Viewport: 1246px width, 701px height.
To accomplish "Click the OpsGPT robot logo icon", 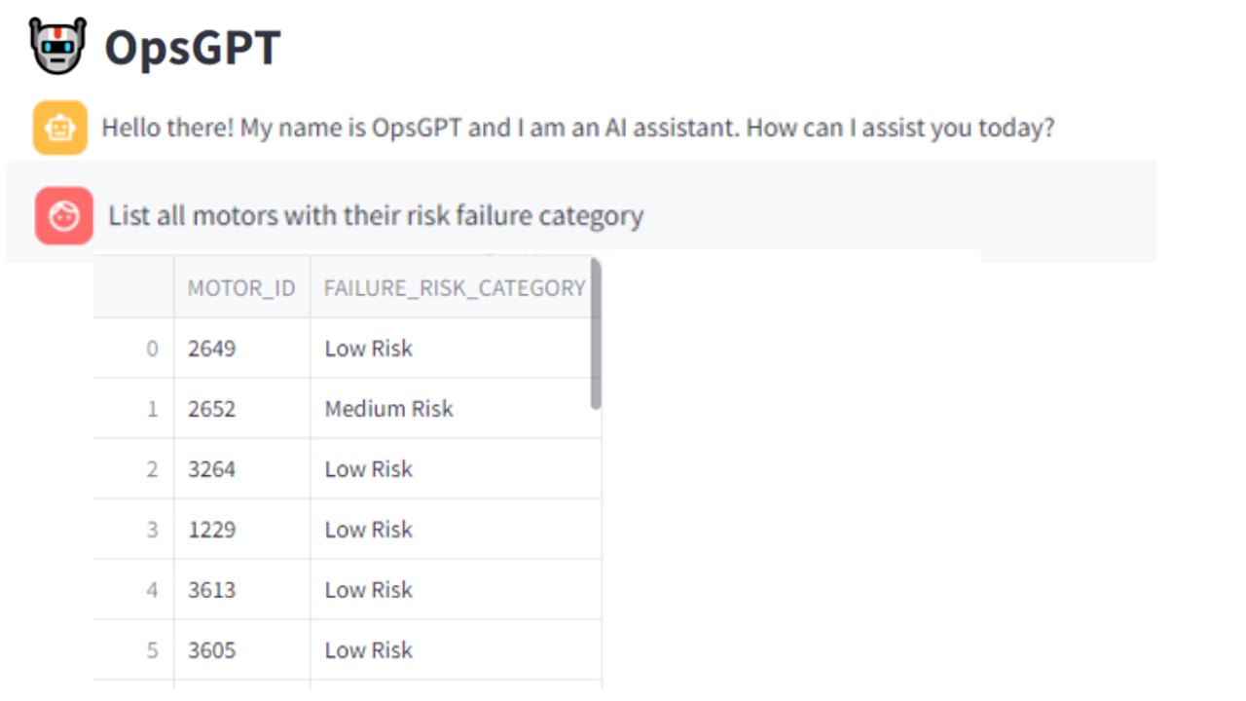I will pyautogui.click(x=58, y=46).
